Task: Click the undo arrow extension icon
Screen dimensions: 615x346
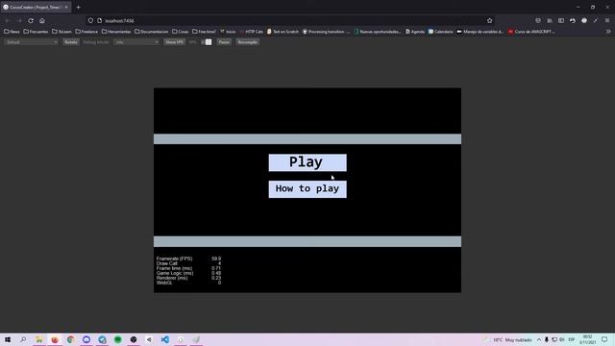Action: pyautogui.click(x=573, y=21)
